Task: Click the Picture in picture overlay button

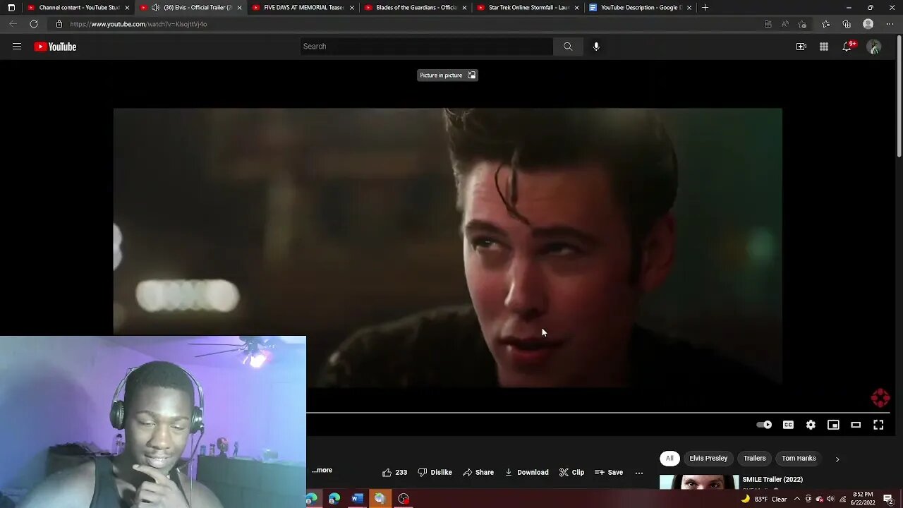Action: [447, 75]
